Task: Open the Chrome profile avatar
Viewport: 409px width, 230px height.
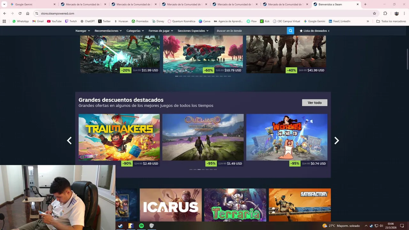Action: tap(397, 13)
